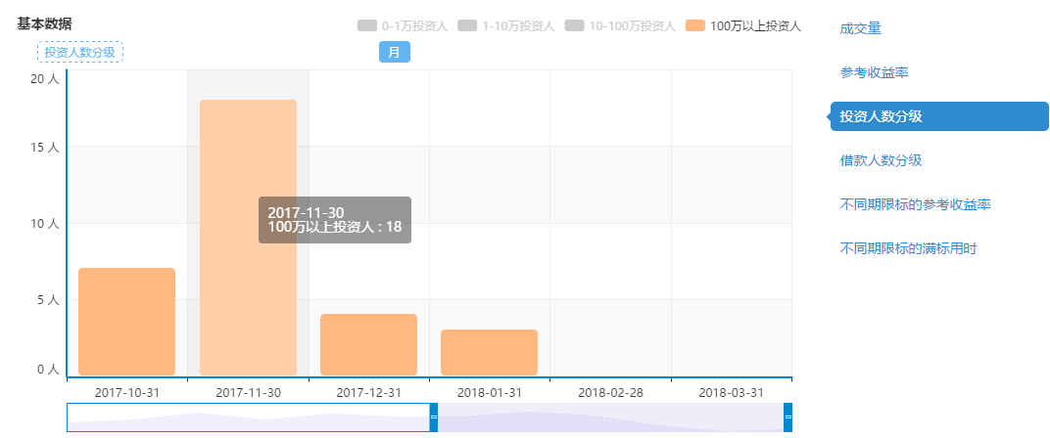Open 不同期限标的满标用时 link
The height and width of the screenshot is (438, 1050).
(908, 248)
